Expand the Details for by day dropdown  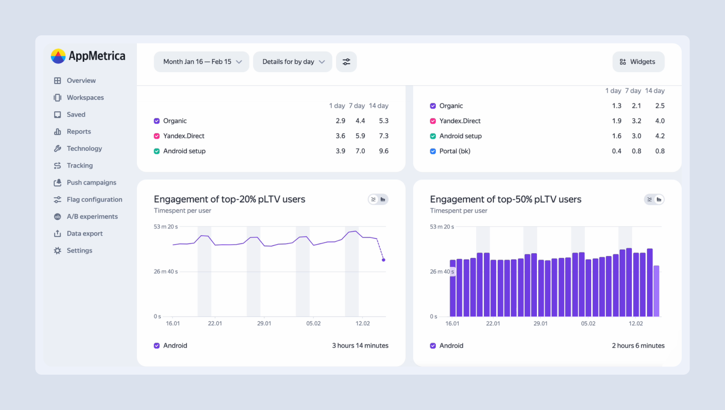292,62
